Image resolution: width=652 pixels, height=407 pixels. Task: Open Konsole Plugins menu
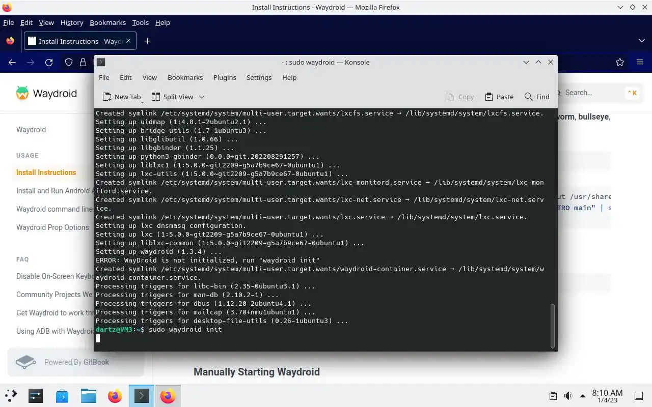[x=225, y=77]
